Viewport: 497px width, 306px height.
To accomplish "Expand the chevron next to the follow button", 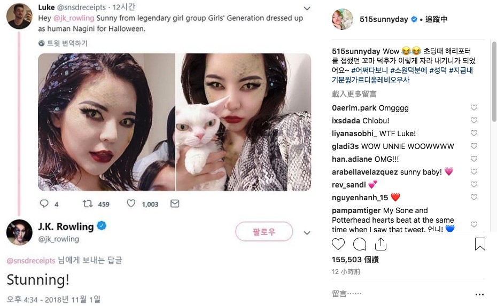I will [x=307, y=233].
